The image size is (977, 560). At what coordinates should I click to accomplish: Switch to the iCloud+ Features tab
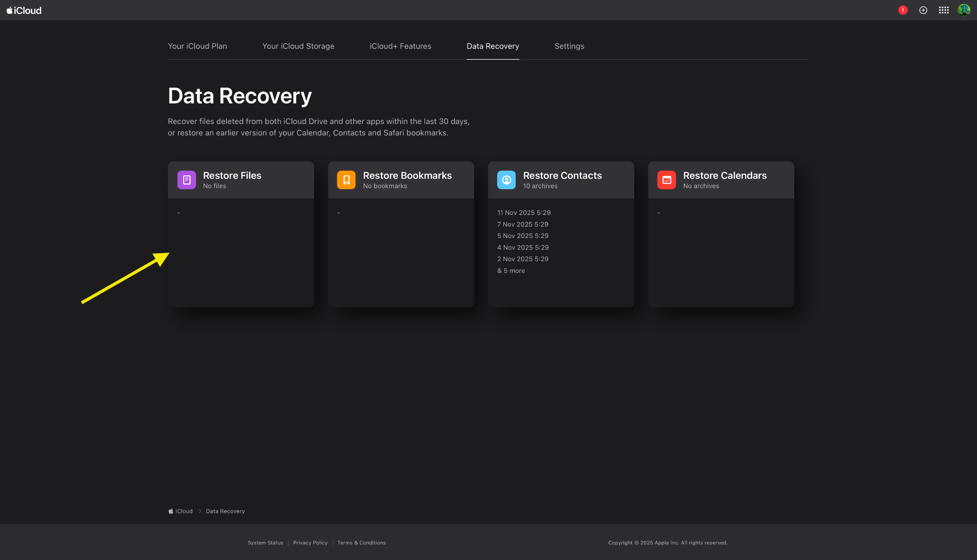pyautogui.click(x=400, y=46)
